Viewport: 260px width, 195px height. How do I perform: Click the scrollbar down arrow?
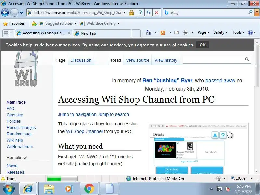click(x=257, y=171)
